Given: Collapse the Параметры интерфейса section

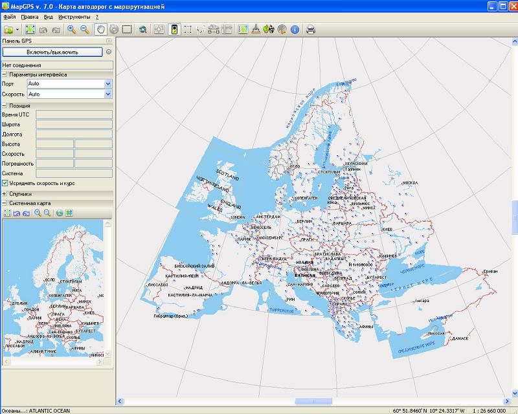Looking at the screenshot, I should point(5,74).
